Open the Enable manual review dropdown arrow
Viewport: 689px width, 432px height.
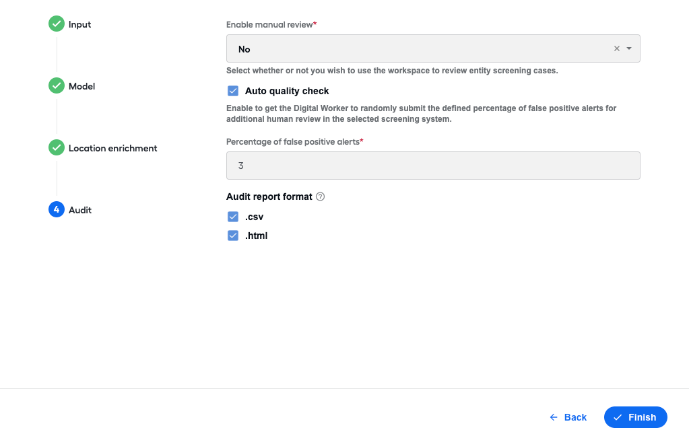pos(629,48)
